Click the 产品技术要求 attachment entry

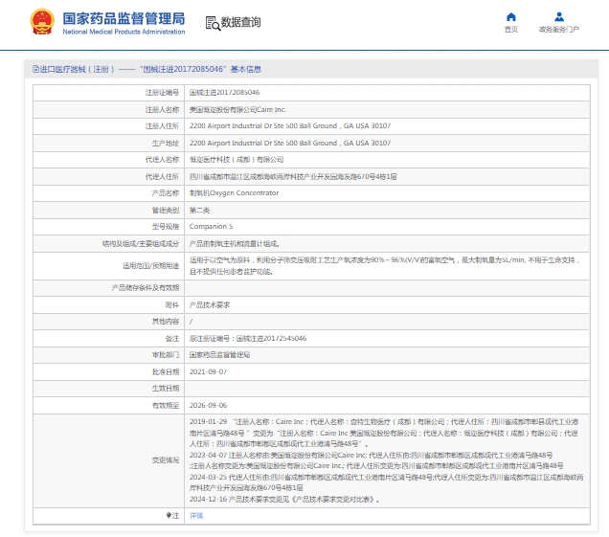[210, 303]
